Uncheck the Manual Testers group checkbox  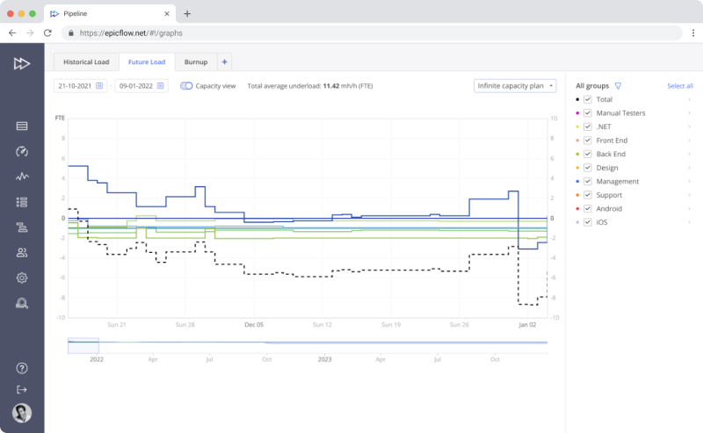588,113
